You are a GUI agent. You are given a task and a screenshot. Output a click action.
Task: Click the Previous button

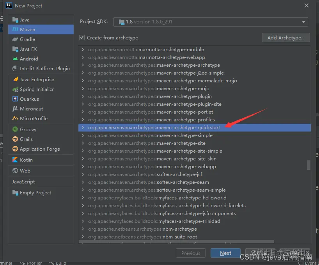pos(191,253)
